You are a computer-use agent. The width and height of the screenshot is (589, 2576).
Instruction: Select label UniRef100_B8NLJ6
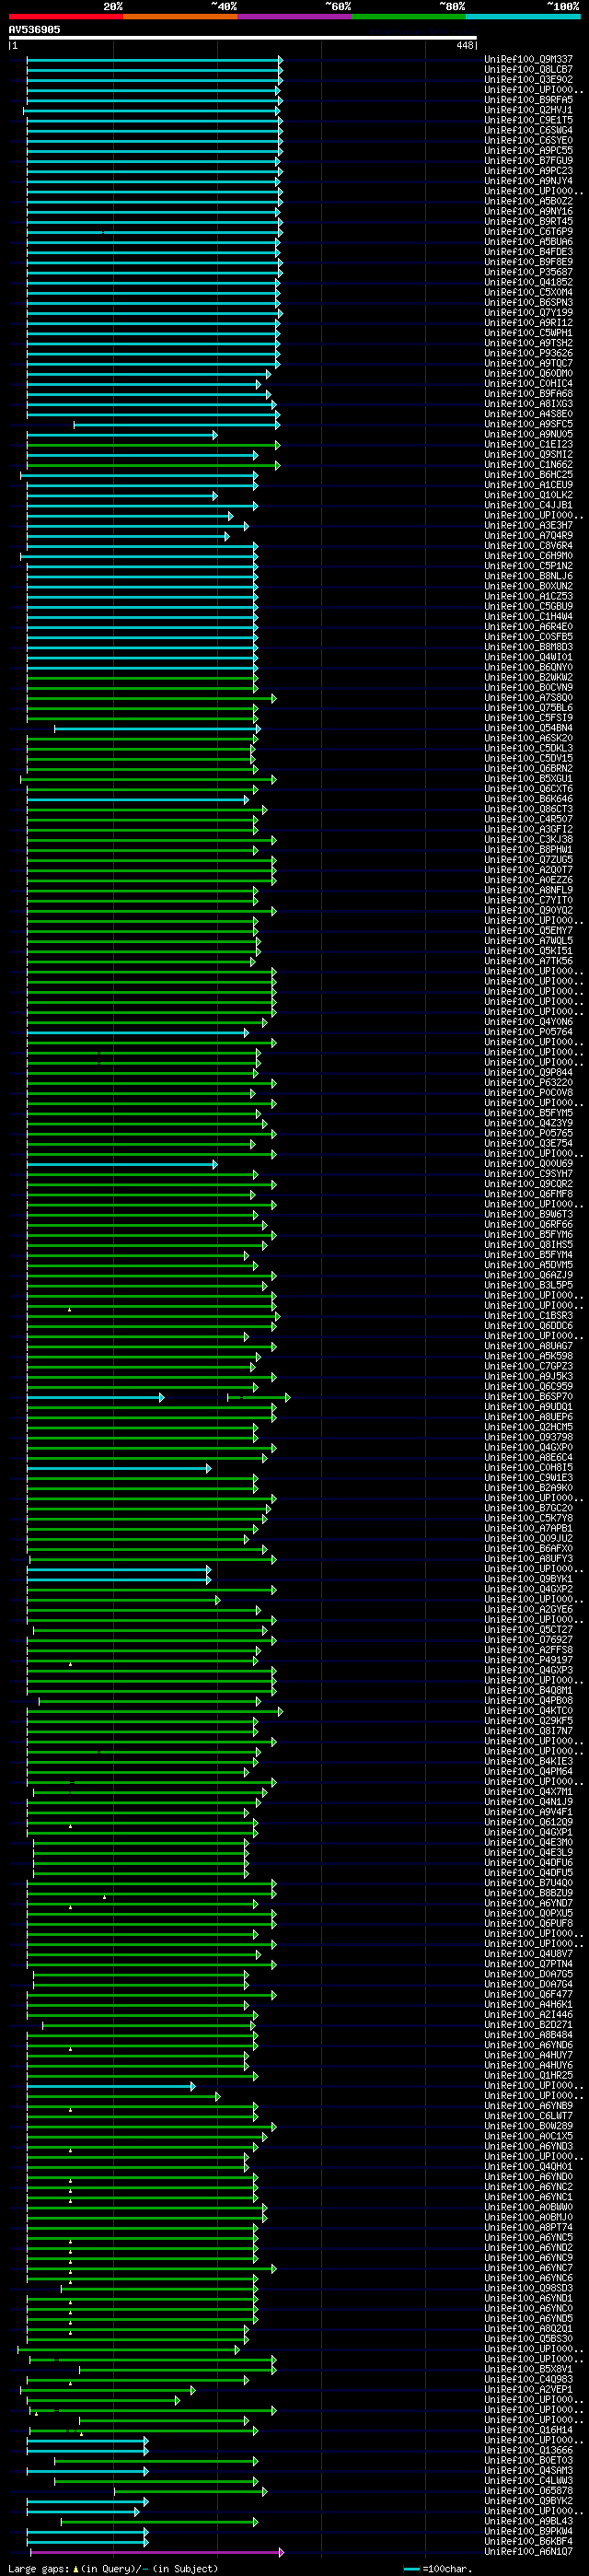pos(529,576)
